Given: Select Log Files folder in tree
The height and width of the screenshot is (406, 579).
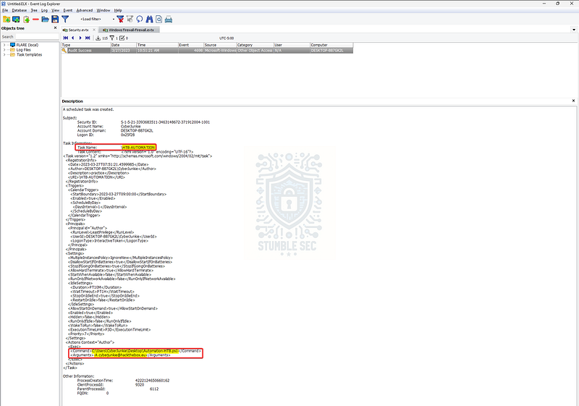Looking at the screenshot, I should 24,50.
